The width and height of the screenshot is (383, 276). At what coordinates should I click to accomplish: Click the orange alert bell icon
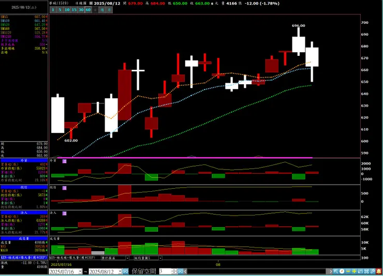pos(379,271)
